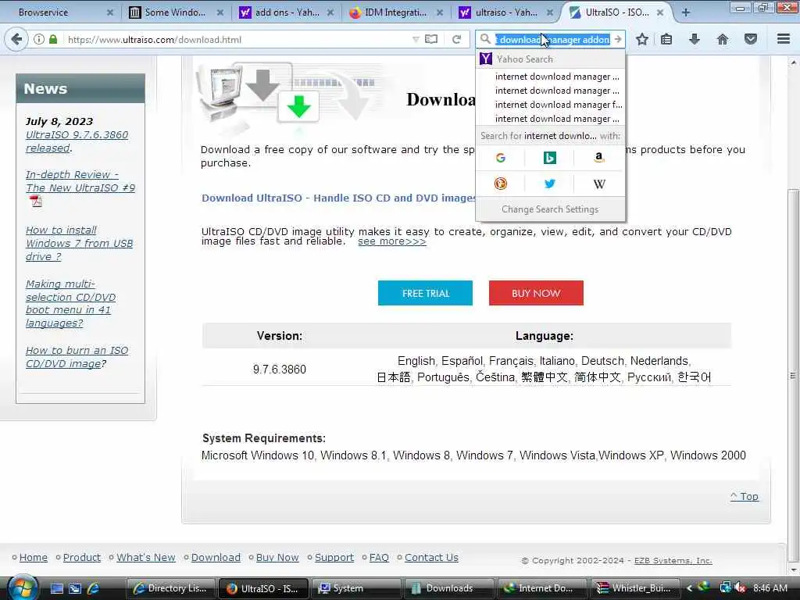Jump to page top via Top link
Image resolution: width=800 pixels, height=600 pixels.
point(744,496)
